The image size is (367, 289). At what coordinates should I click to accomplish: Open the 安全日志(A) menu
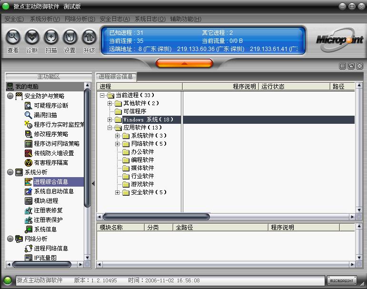tap(115, 19)
